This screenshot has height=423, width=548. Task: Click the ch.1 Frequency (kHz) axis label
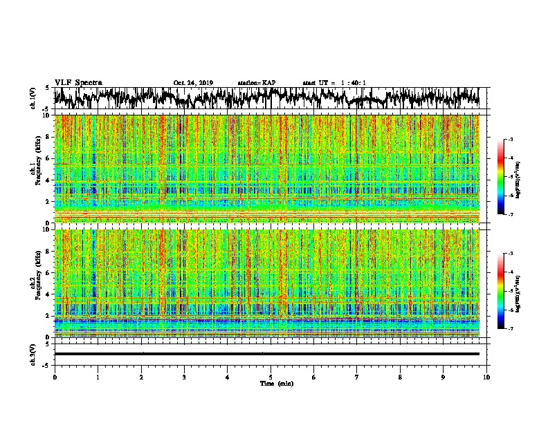point(36,161)
